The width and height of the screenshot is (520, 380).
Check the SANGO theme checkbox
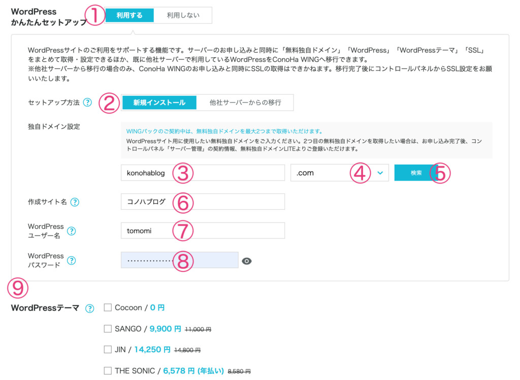click(x=108, y=329)
